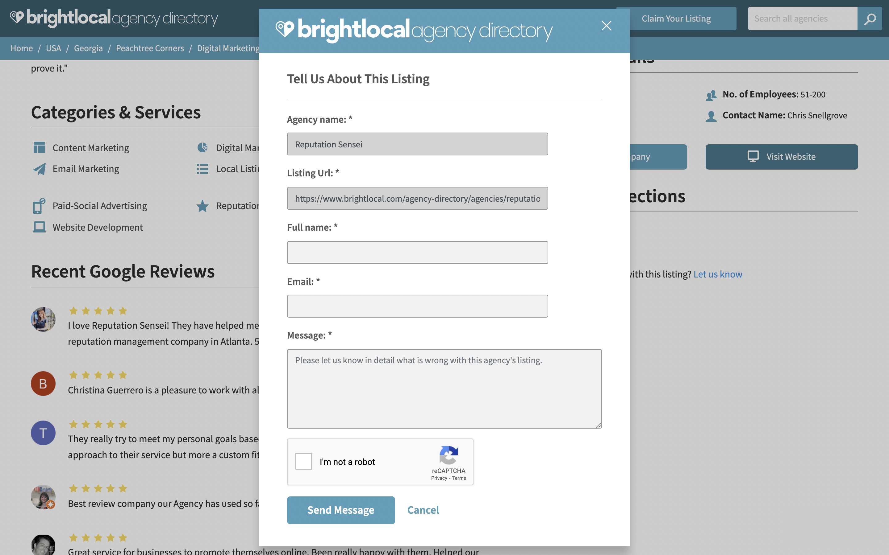Click the Contact Name person icon

tap(711, 116)
